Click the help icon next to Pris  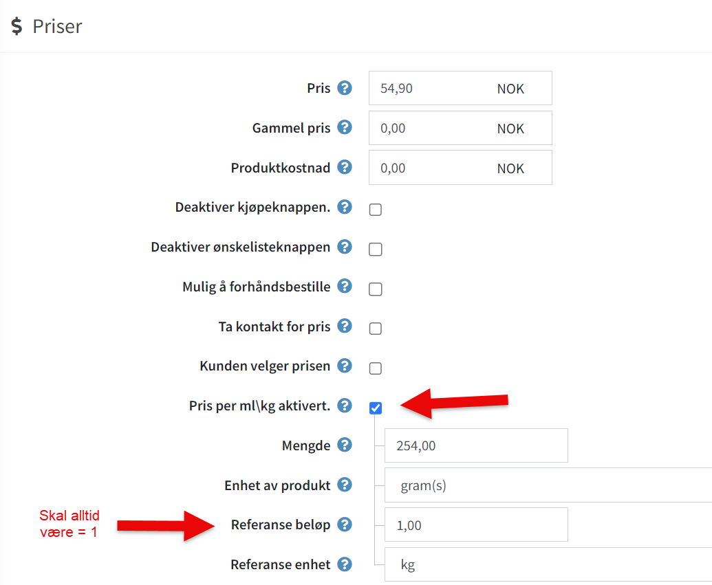click(345, 88)
